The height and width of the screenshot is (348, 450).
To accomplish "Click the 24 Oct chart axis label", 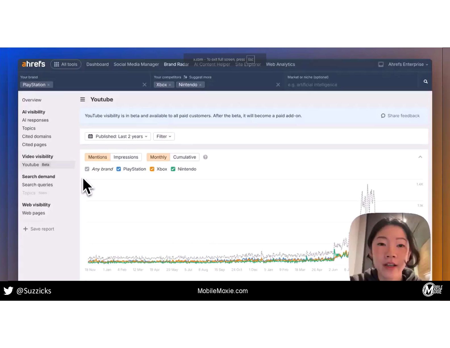I will coord(237,270).
